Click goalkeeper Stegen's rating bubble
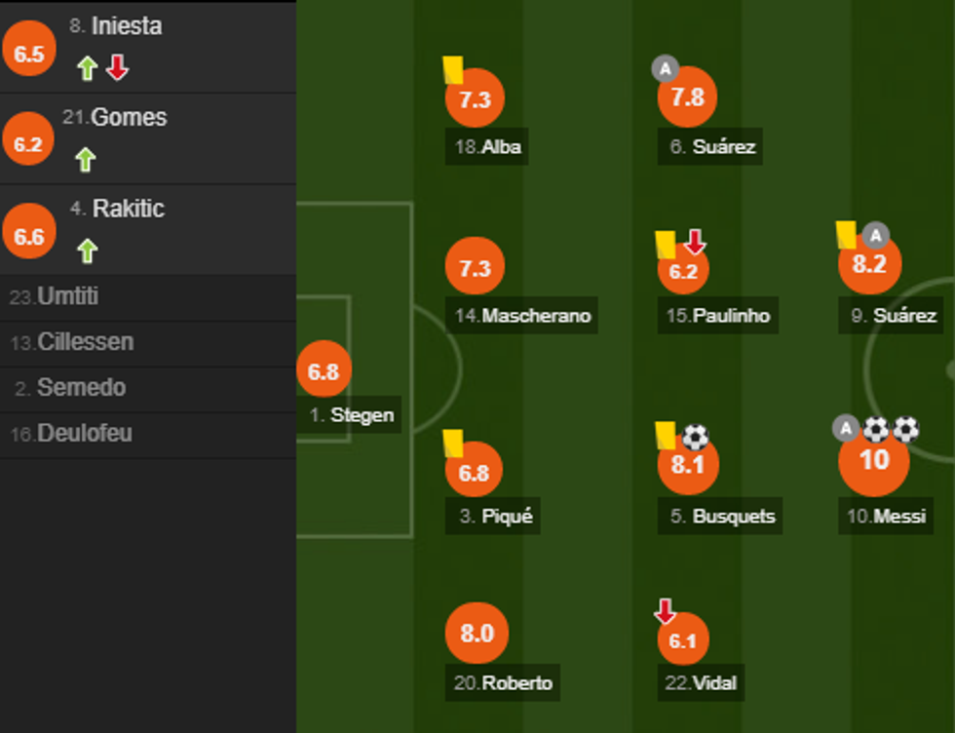Viewport: 955px width, 733px height. (324, 371)
